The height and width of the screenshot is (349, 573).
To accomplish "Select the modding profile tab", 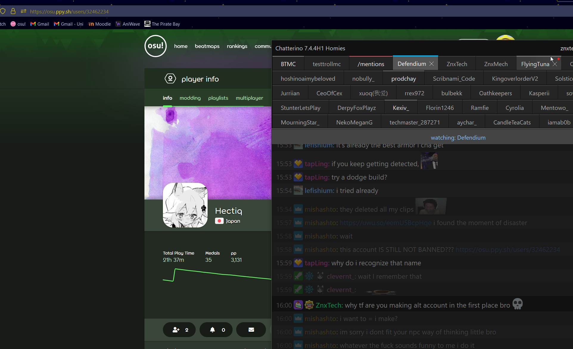I will coord(190,98).
